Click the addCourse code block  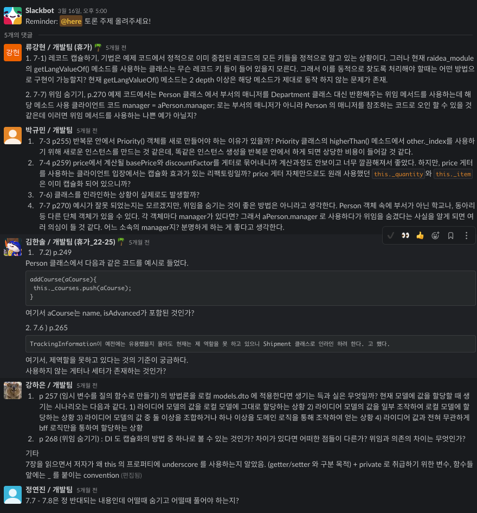250,288
